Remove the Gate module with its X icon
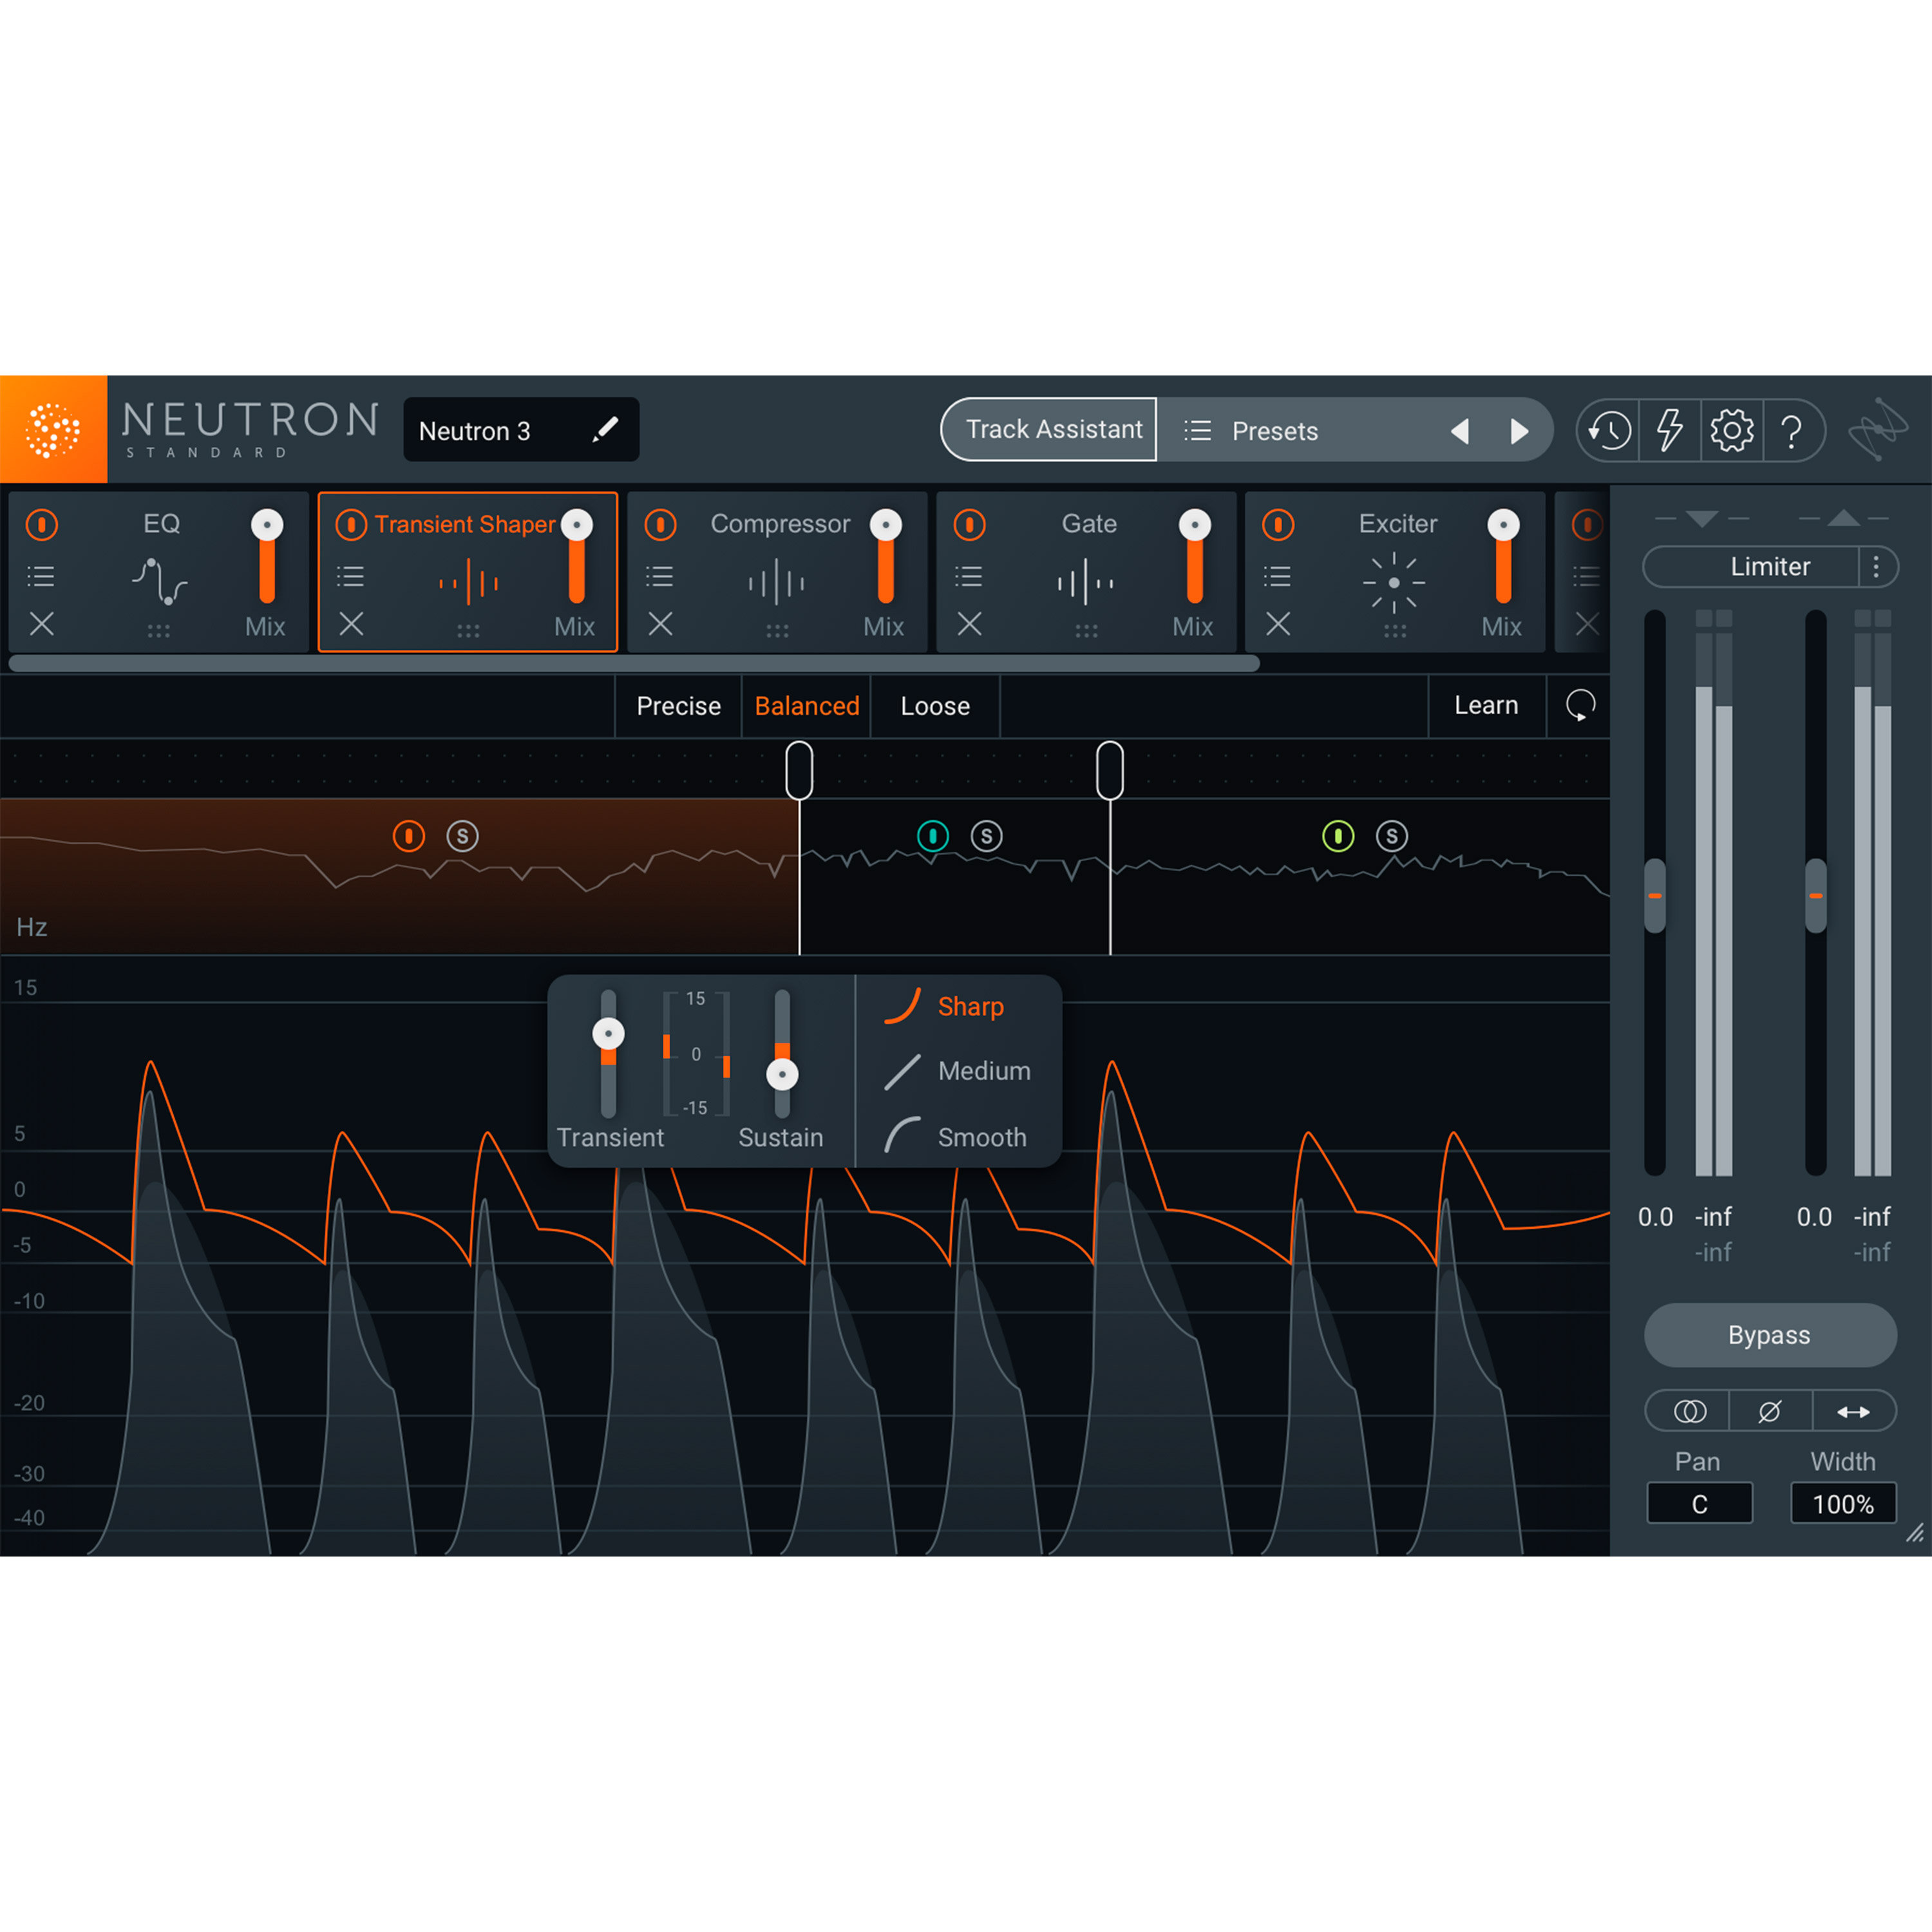Viewport: 1932px width, 1932px height. [x=968, y=625]
